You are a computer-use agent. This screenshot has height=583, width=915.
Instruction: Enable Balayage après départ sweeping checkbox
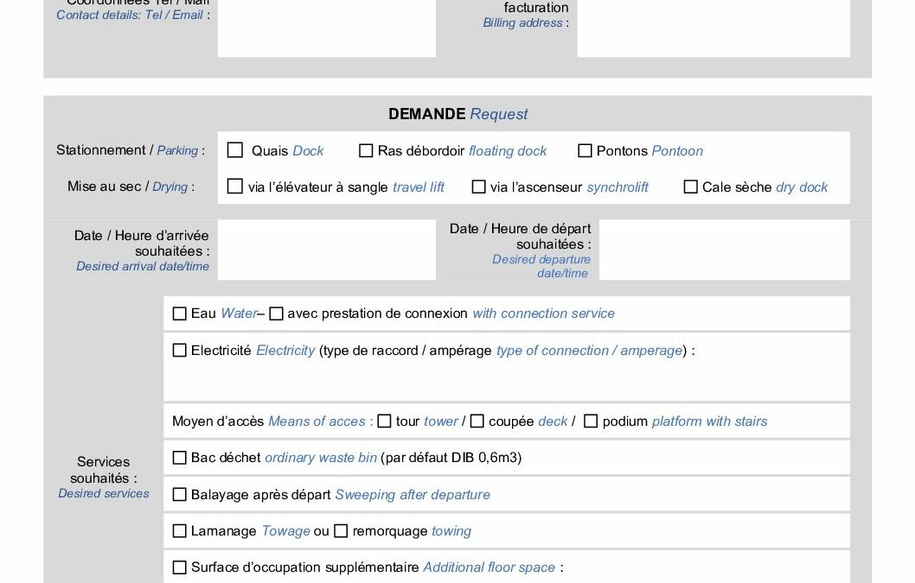180,495
